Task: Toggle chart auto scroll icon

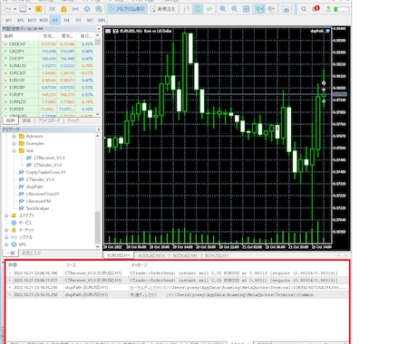Action: pyautogui.click(x=259, y=9)
